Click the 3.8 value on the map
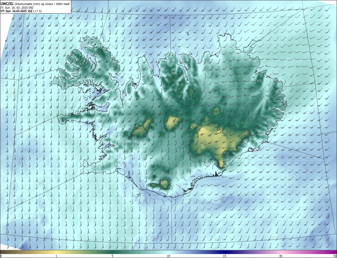Image resolution: width=337 pixels, height=258 pixels. pos(173,73)
